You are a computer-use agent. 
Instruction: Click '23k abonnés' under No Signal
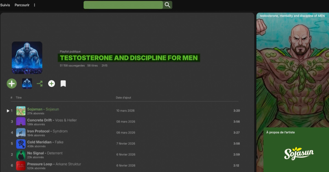pyautogui.click(x=35, y=157)
